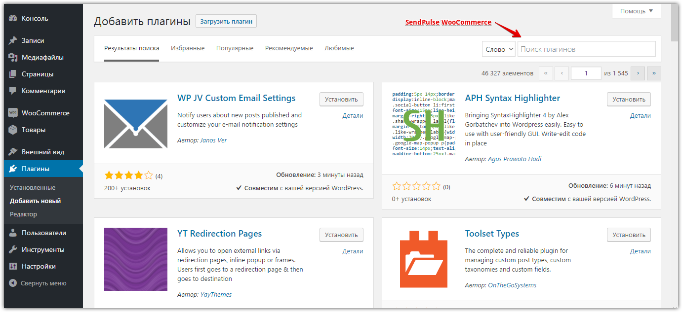Viewport: 682px width, 312px height.
Task: Install YT Redirection Pages plugin
Action: pos(341,235)
